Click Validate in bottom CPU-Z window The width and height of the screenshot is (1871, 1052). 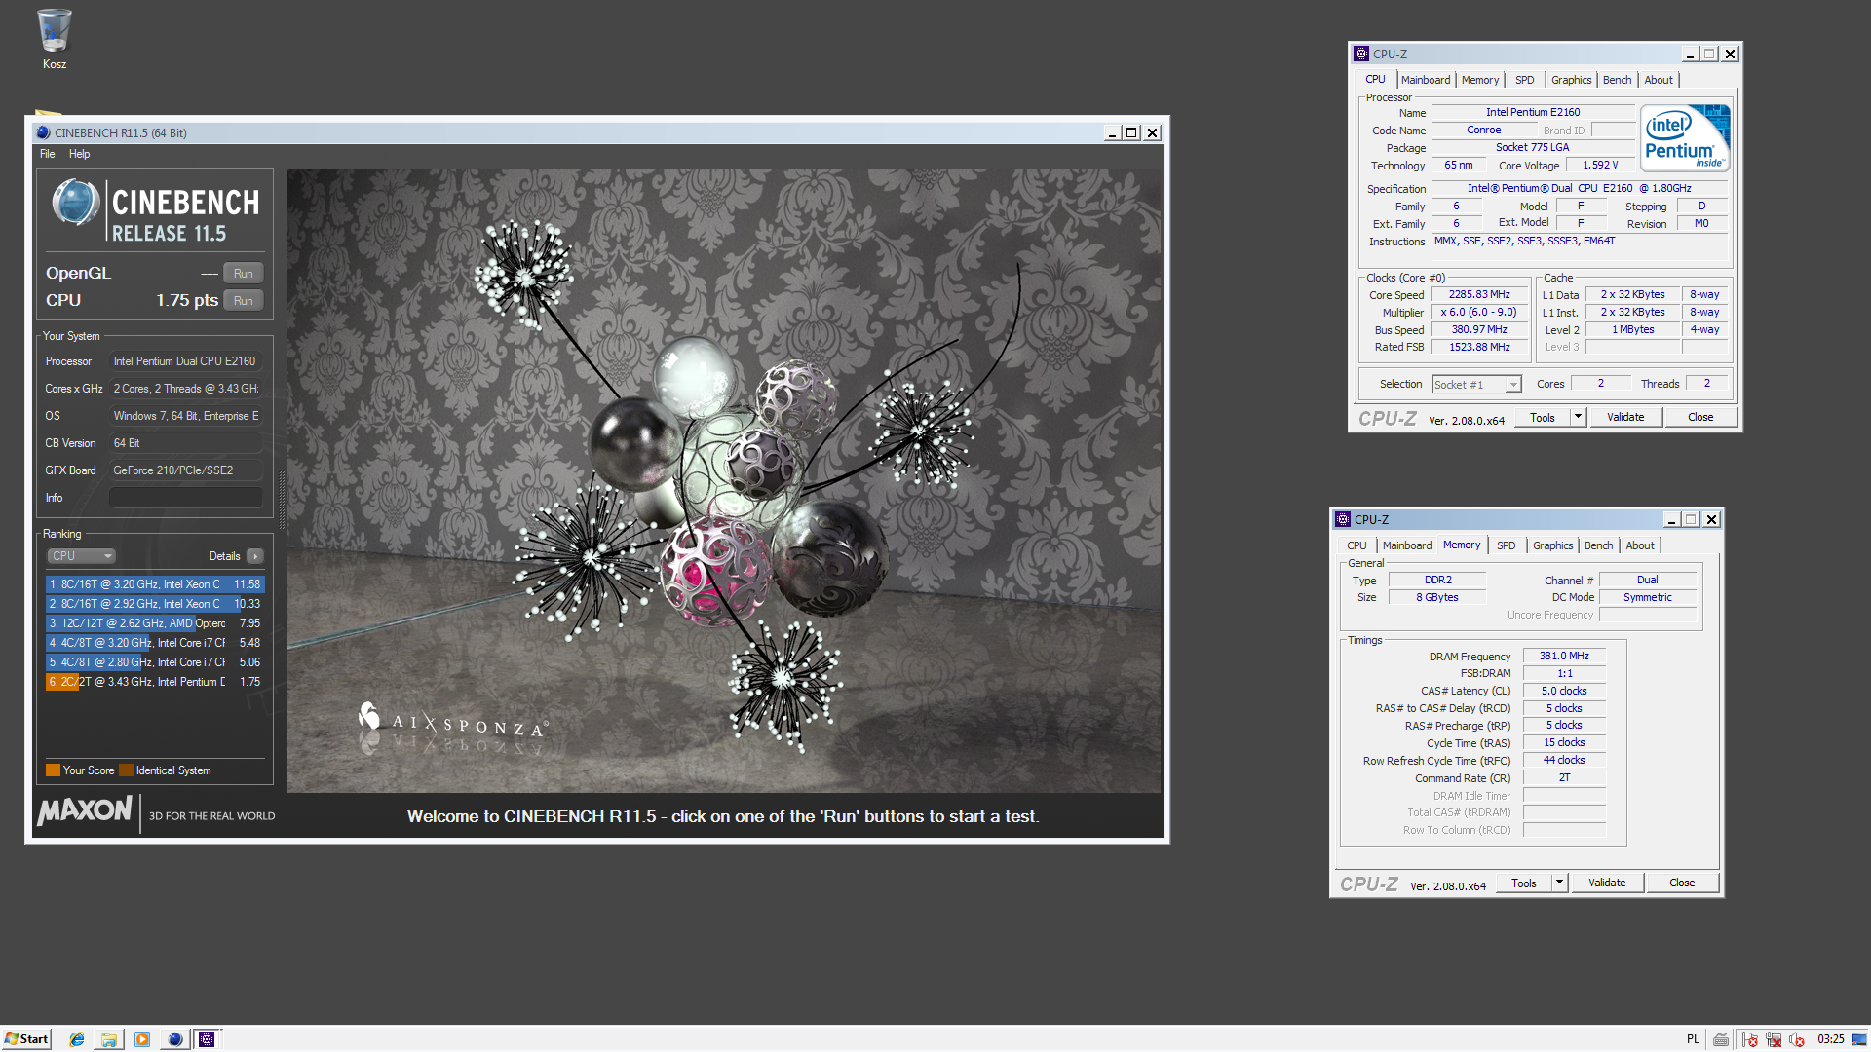[1607, 883]
